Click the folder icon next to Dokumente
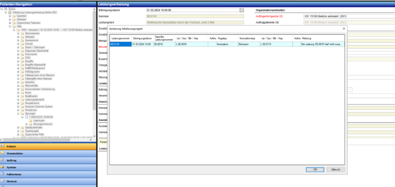This screenshot has height=187, width=395. click(22, 54)
